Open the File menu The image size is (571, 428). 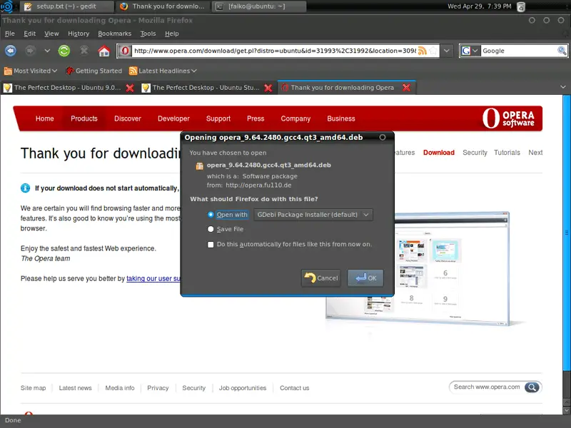point(10,34)
